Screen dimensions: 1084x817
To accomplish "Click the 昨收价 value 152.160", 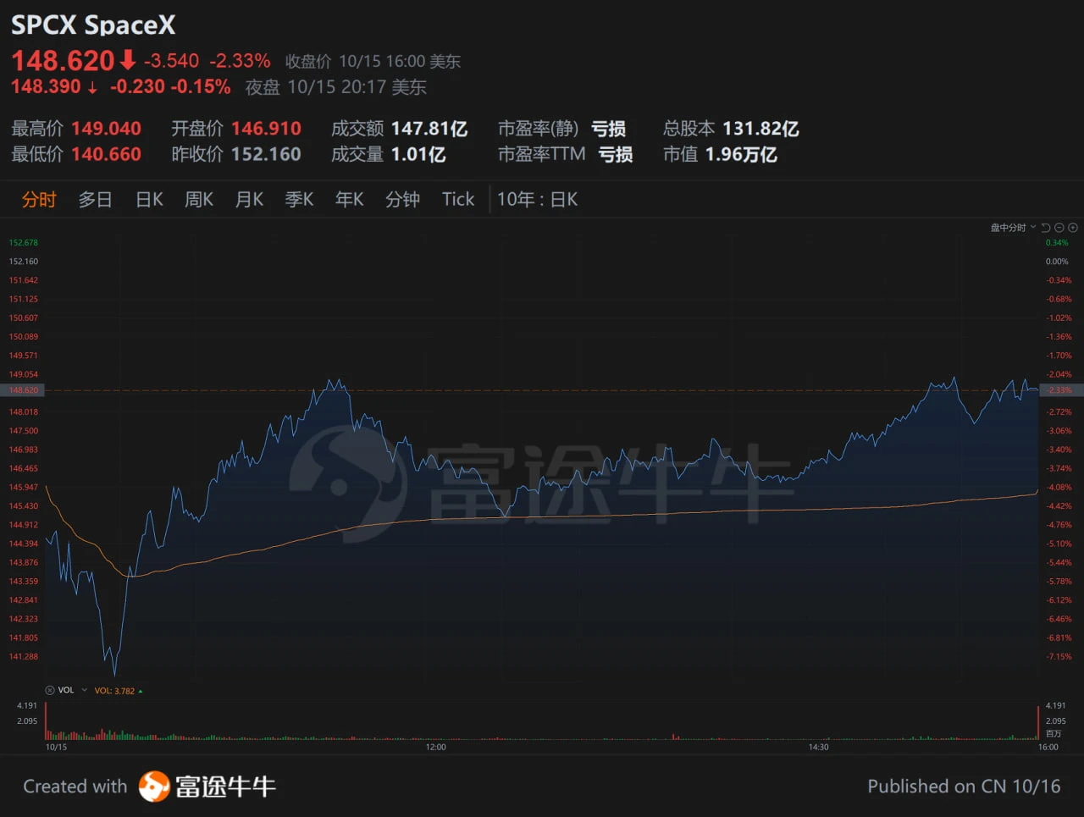I will point(266,154).
